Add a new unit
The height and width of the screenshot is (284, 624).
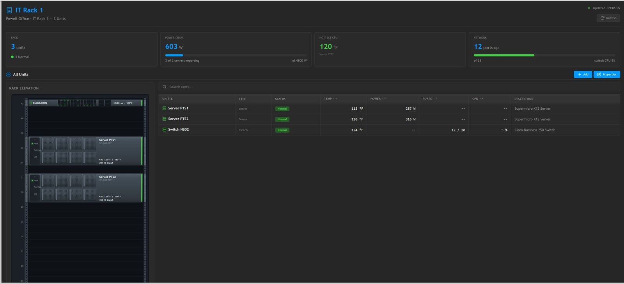click(x=583, y=74)
